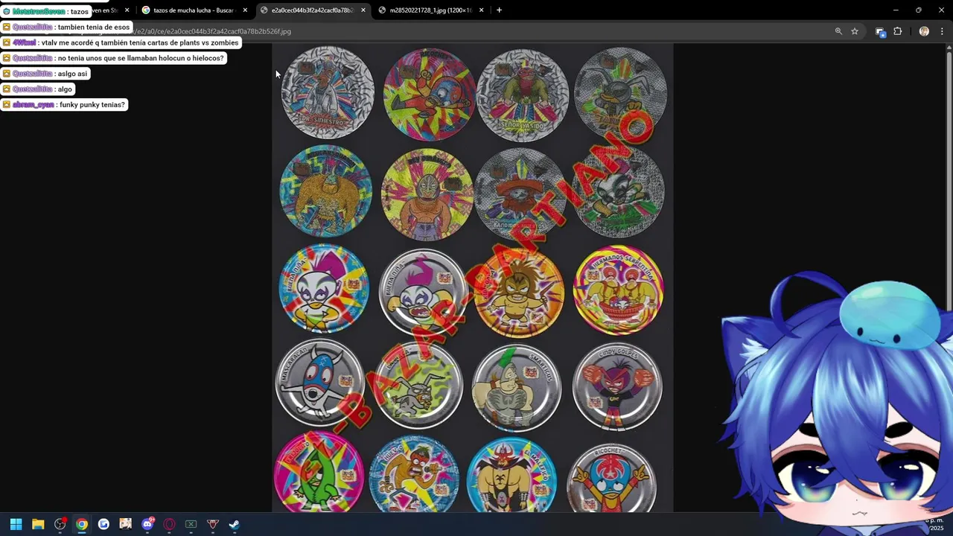Open the Chrome profile avatar

(924, 31)
